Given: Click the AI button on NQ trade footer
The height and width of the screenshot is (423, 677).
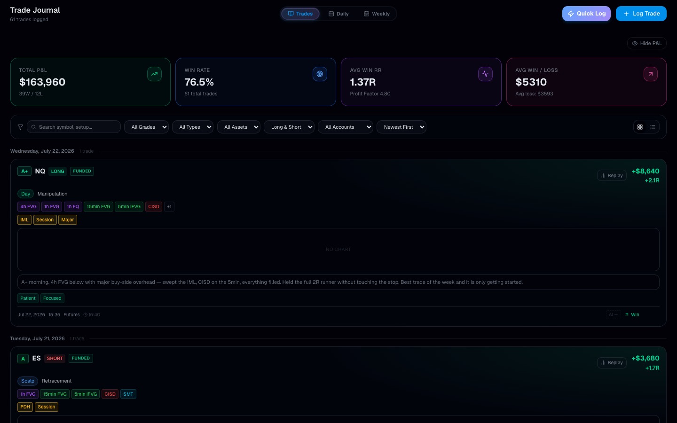Looking at the screenshot, I should click(614, 315).
